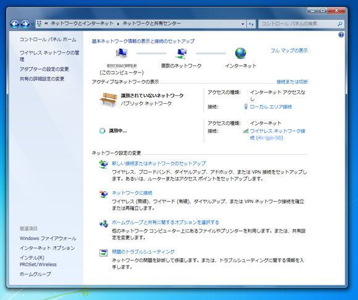Click the troubleshooting icon

pos(104,253)
